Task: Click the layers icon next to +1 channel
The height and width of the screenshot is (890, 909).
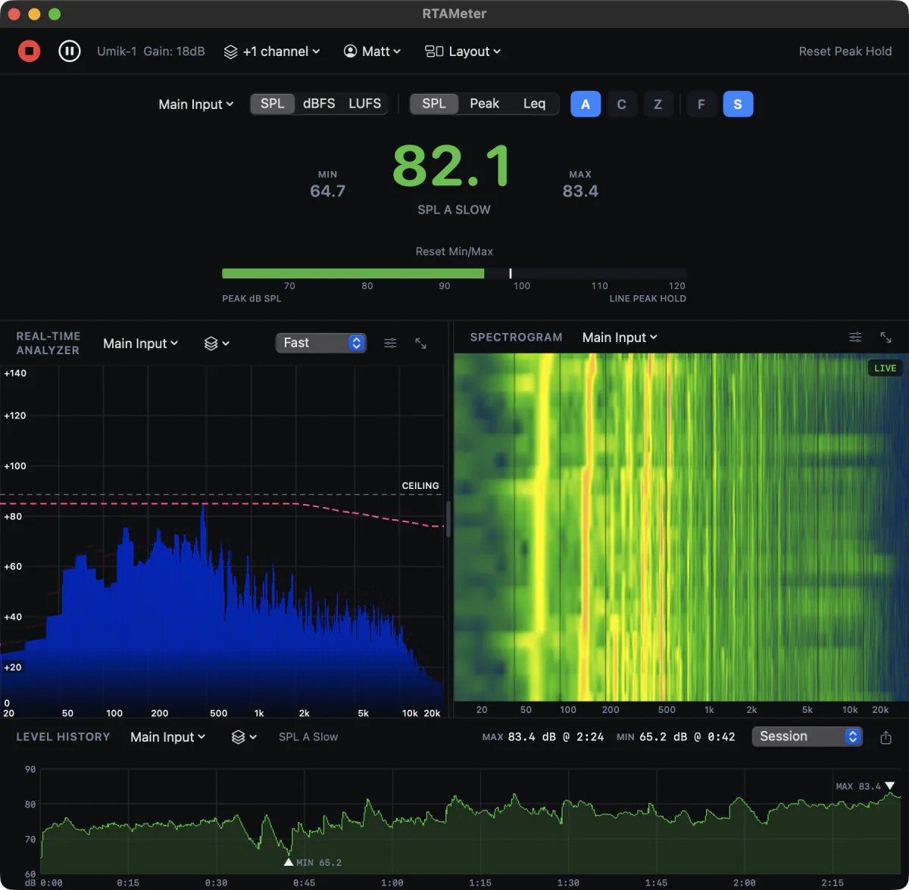Action: tap(231, 51)
